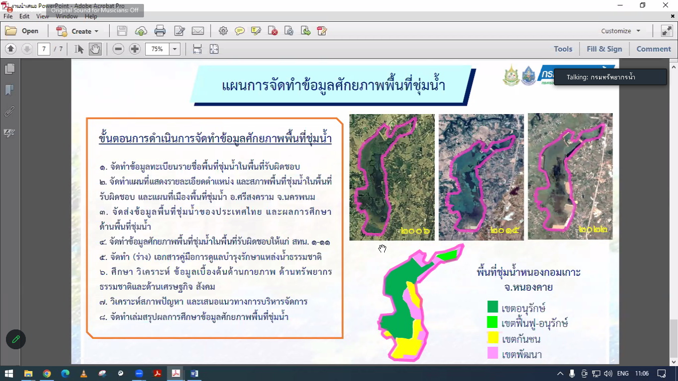
Task: Click the Delete page icon
Action: tap(272, 31)
